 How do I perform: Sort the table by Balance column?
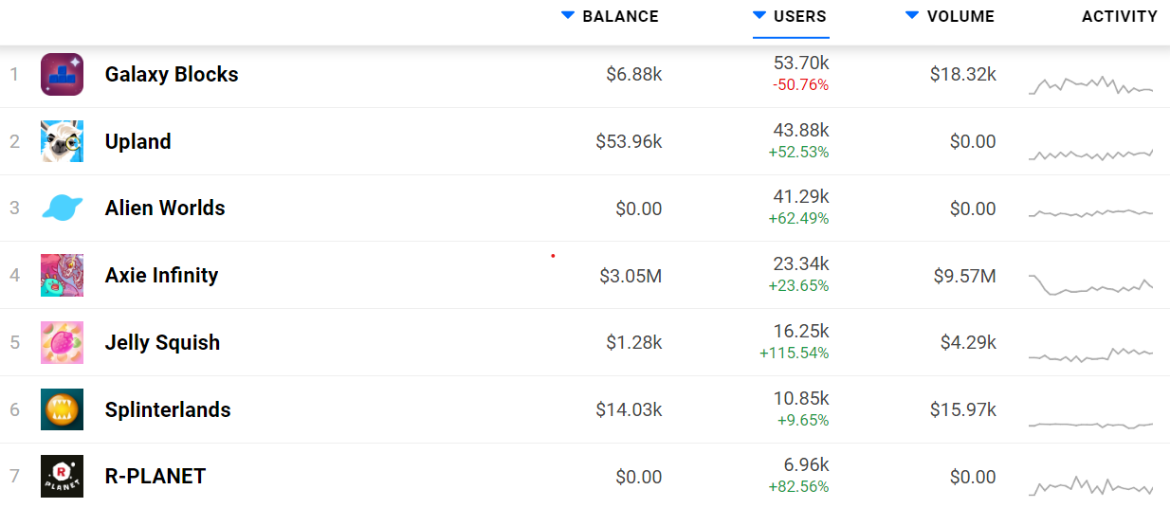[x=611, y=16]
